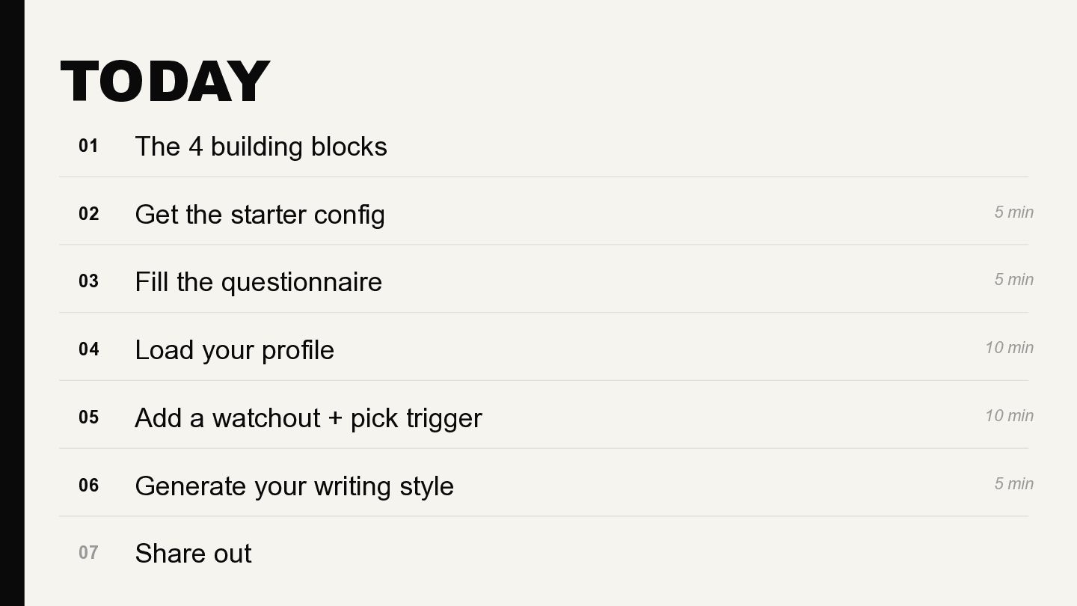The height and width of the screenshot is (606, 1077).
Task: Click the TODAY slide title
Action: pos(165,81)
